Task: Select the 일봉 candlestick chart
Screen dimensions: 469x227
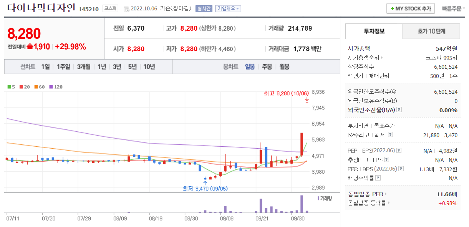Action: (250, 67)
